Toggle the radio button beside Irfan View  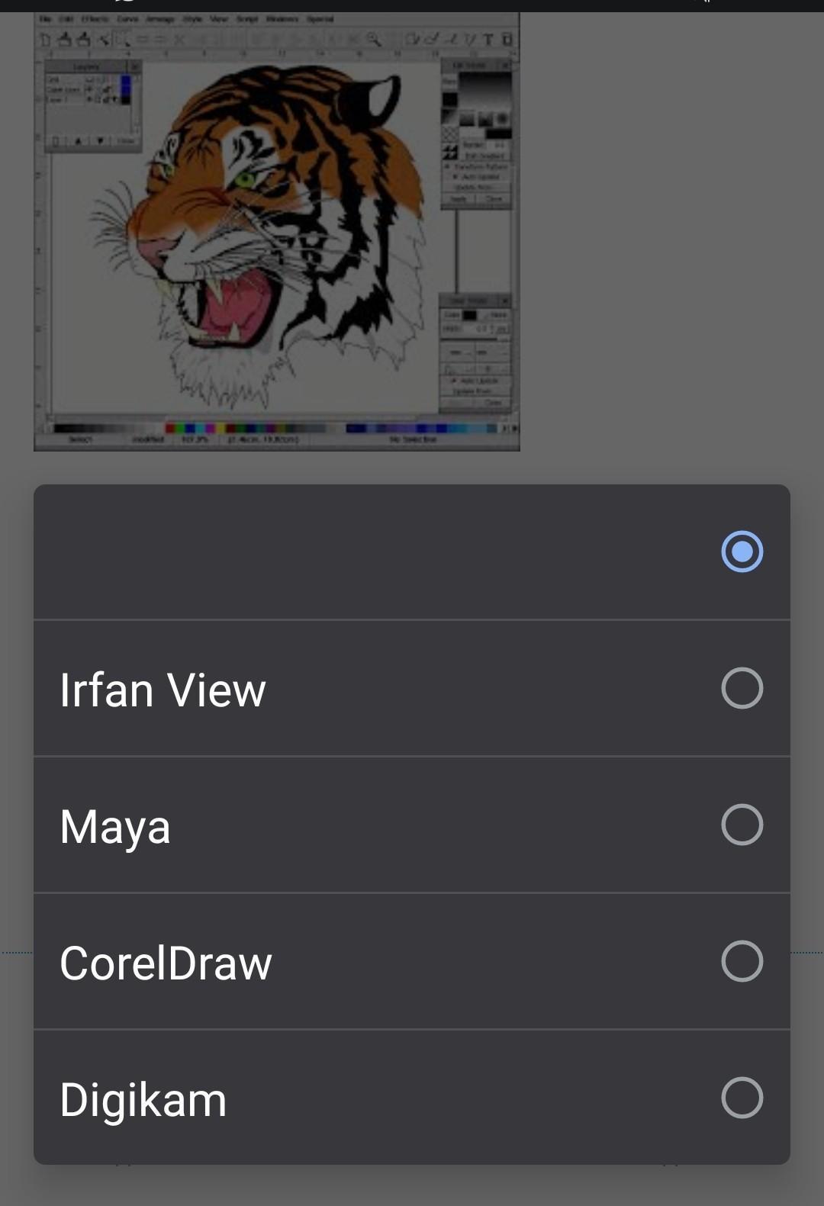pyautogui.click(x=742, y=688)
